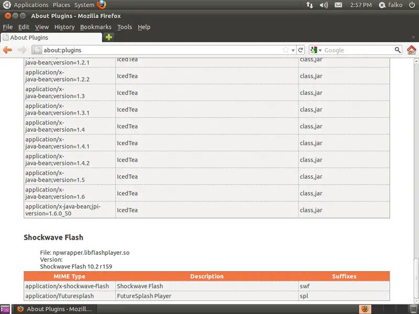Viewport: 419px width, 314px height.
Task: Open the trash icon in the bottom panel
Action: pyautogui.click(x=414, y=309)
